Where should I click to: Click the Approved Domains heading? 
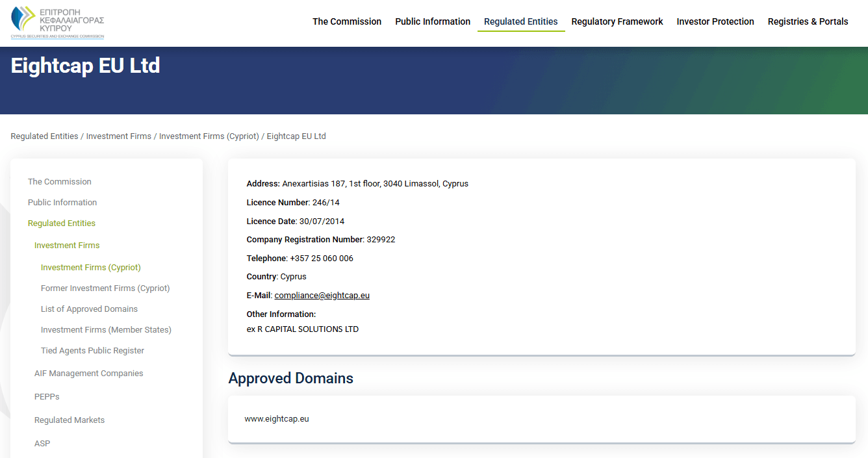coord(291,379)
